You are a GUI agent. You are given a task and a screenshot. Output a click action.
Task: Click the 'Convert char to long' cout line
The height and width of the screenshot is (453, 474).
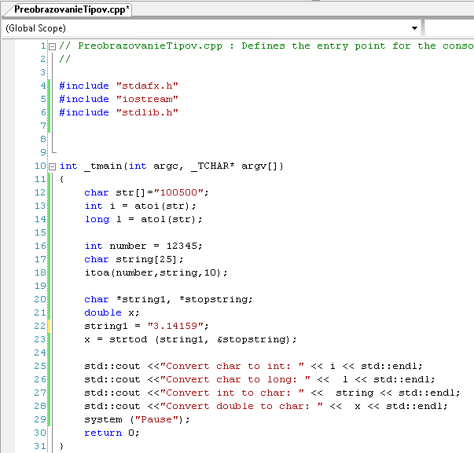click(x=259, y=379)
